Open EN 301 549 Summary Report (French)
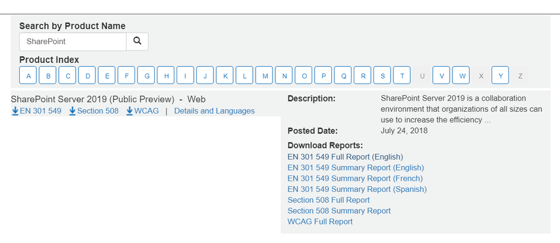Viewport: 560px width, 243px height. coord(355,178)
